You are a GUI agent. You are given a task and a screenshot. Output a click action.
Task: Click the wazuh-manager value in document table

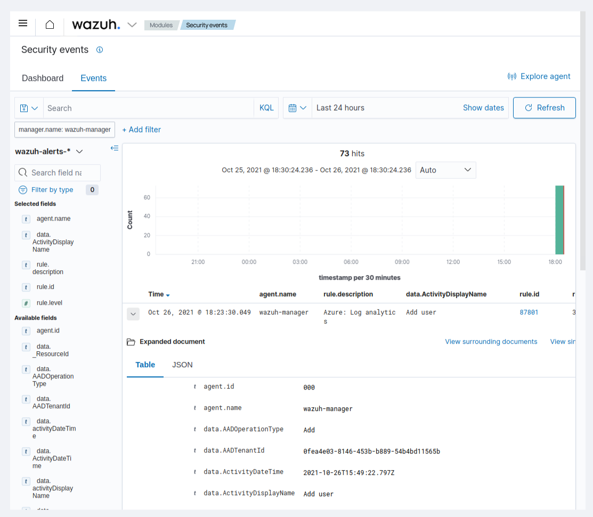pyautogui.click(x=328, y=409)
